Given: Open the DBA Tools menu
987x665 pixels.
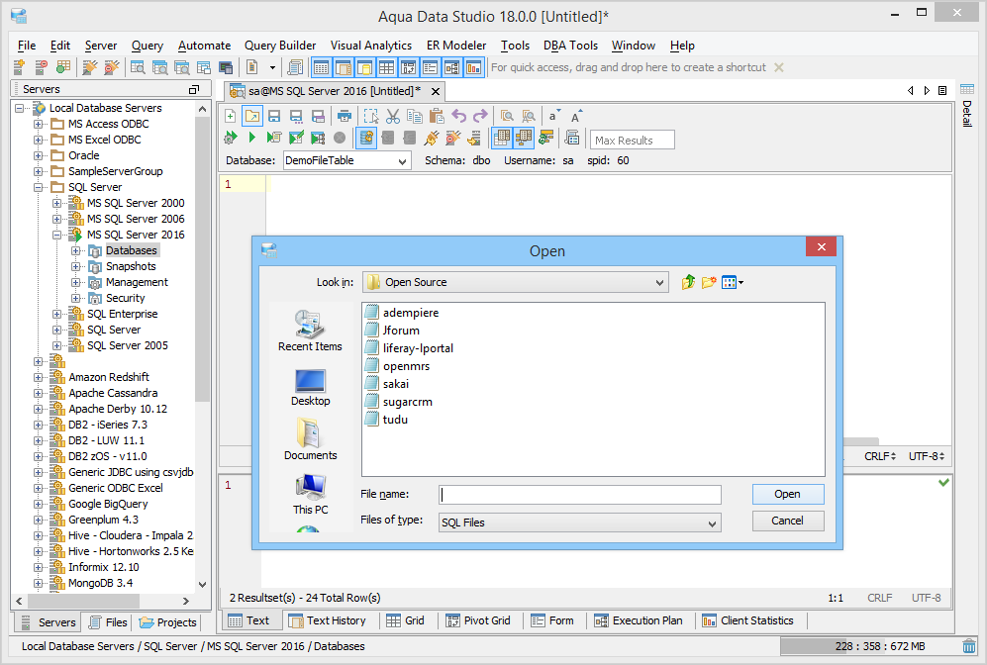Looking at the screenshot, I should [570, 46].
